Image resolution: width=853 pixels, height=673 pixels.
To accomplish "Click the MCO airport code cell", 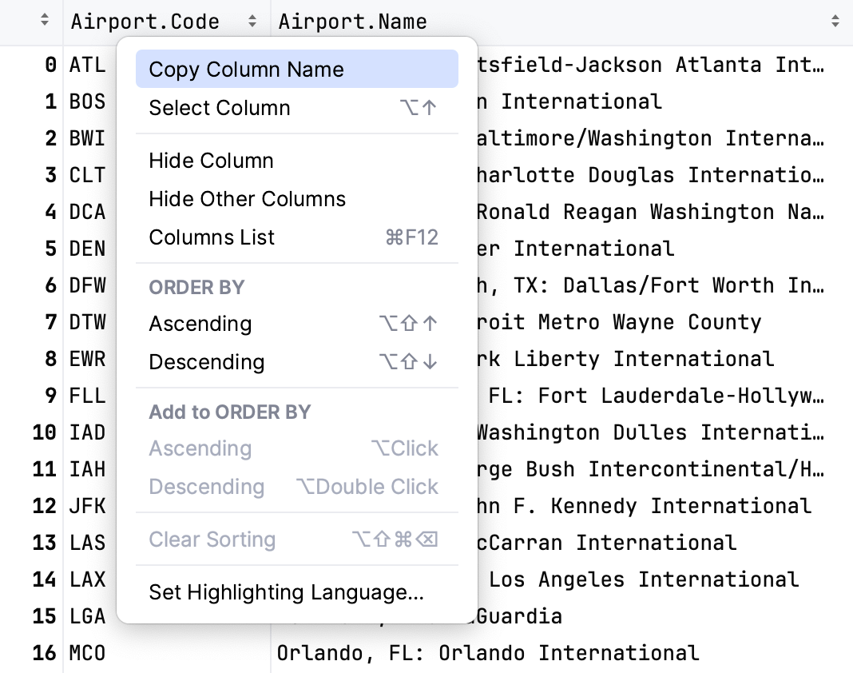I will point(87,653).
